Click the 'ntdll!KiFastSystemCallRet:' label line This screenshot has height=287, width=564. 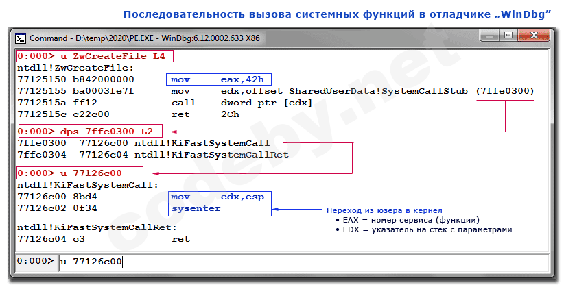click(x=97, y=227)
